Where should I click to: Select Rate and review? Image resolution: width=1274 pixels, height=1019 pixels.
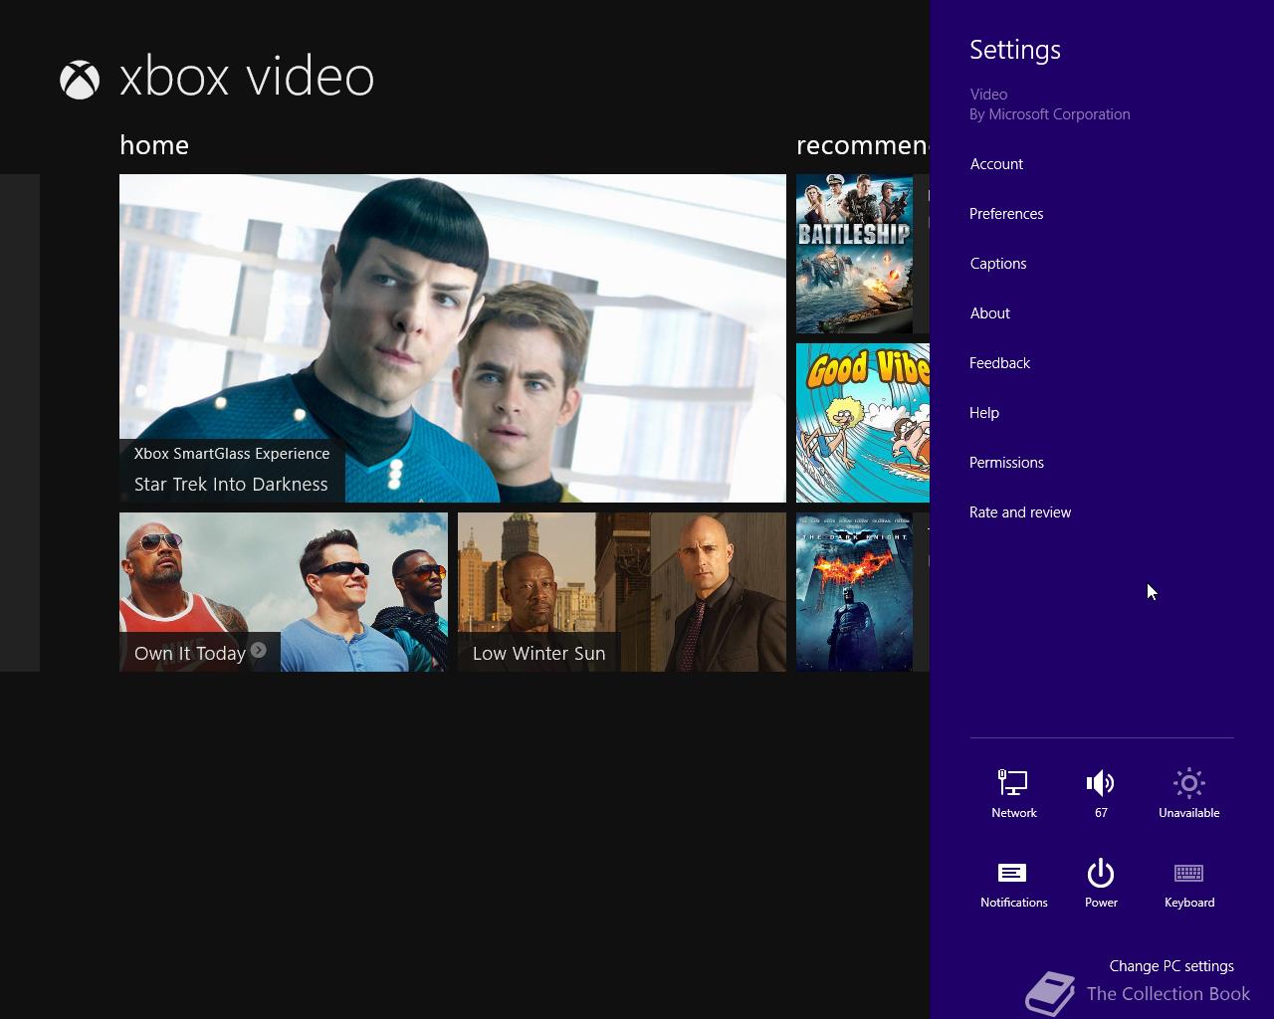[1020, 512]
